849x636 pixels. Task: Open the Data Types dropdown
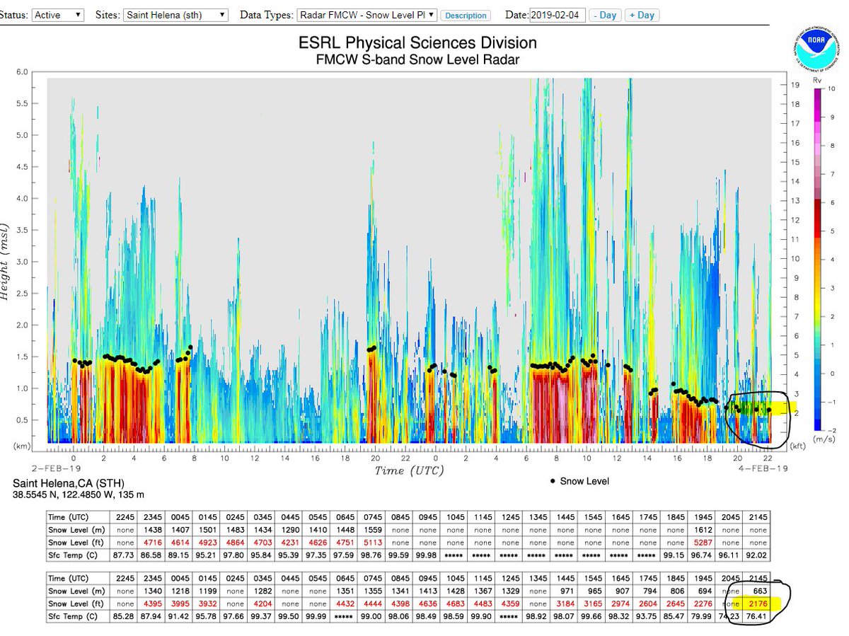(367, 14)
